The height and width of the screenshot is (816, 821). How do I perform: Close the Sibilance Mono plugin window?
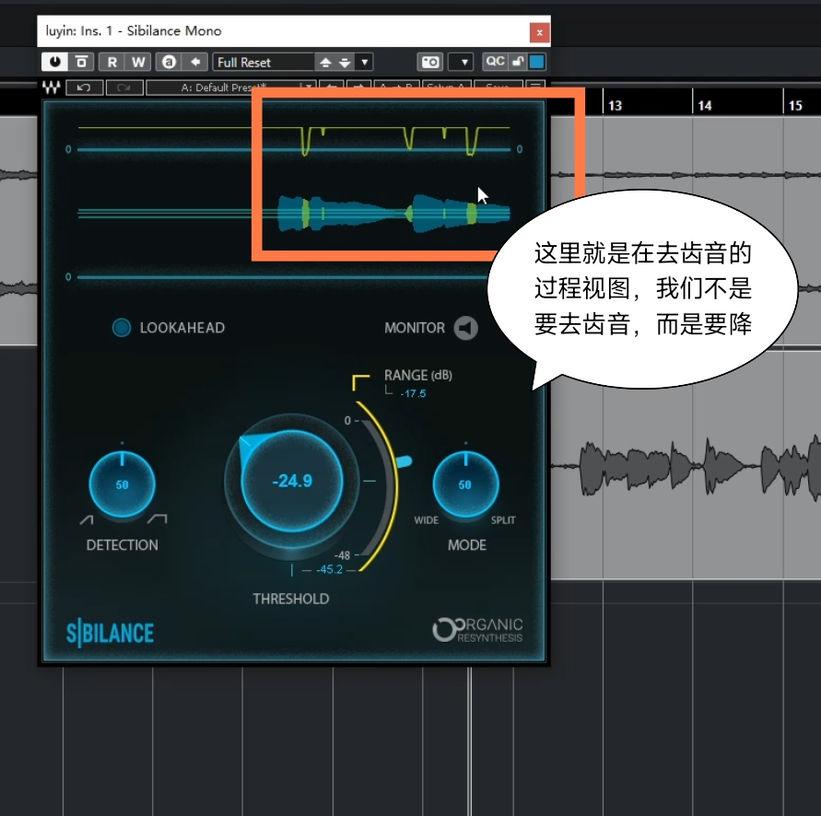(539, 32)
